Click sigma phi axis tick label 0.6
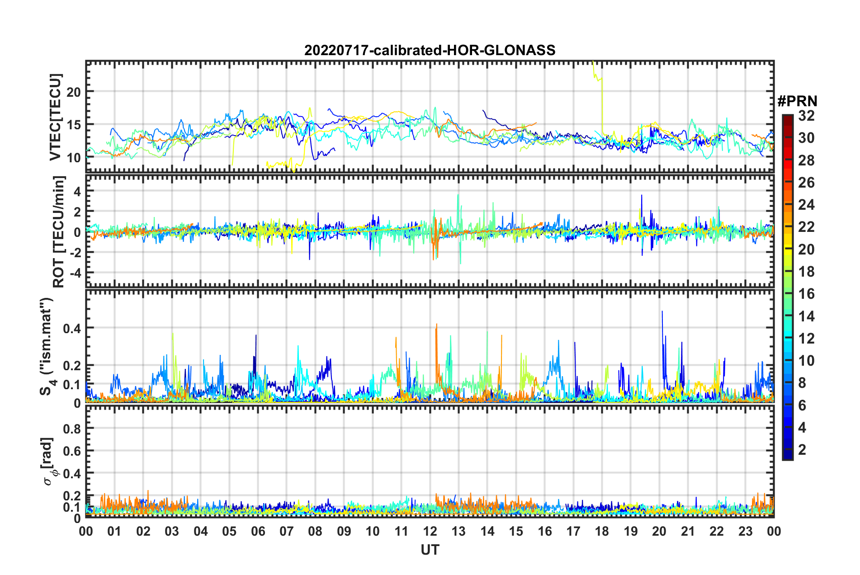The height and width of the screenshot is (575, 860). click(x=72, y=451)
